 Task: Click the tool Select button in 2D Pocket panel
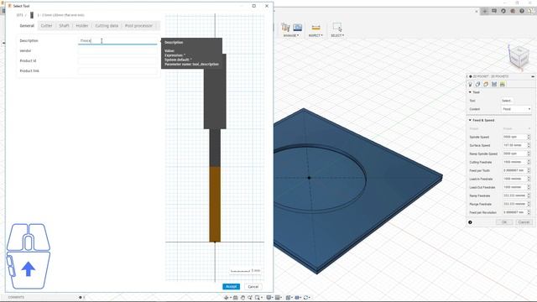(507, 101)
